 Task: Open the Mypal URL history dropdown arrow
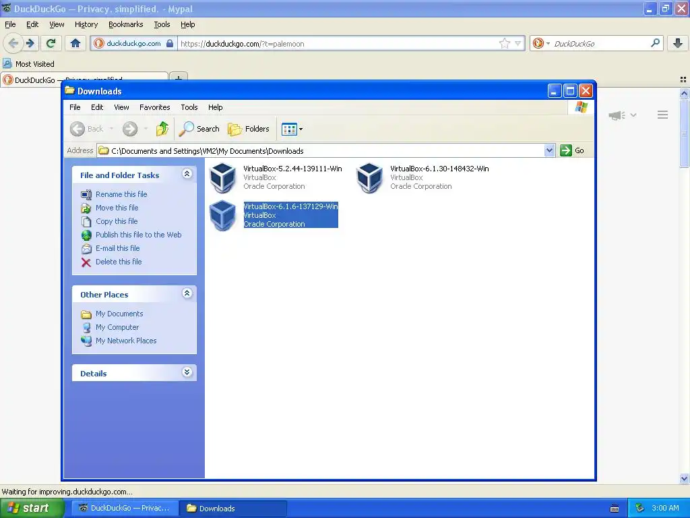pos(518,43)
